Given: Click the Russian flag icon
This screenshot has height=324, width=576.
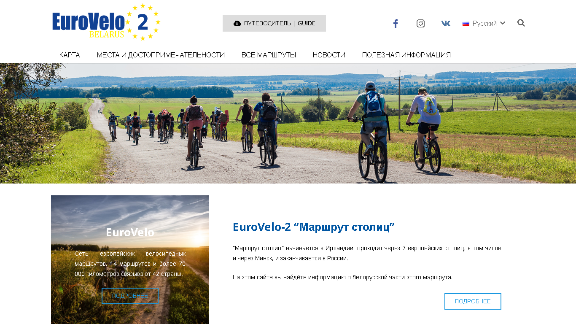Looking at the screenshot, I should coord(466,24).
